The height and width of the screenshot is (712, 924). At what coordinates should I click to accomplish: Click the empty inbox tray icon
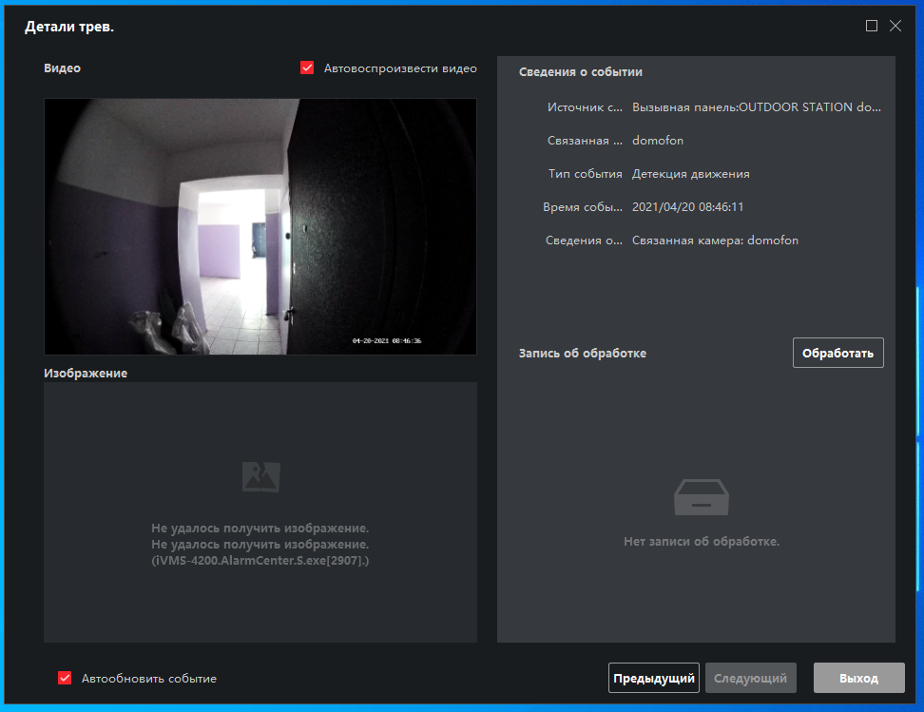tap(701, 498)
